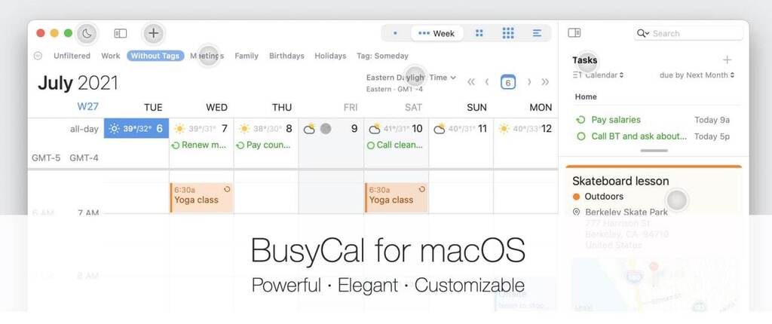Image resolution: width=772 pixels, height=324 pixels.
Task: Click Saturday partly cloudy weather icon
Action: (374, 129)
